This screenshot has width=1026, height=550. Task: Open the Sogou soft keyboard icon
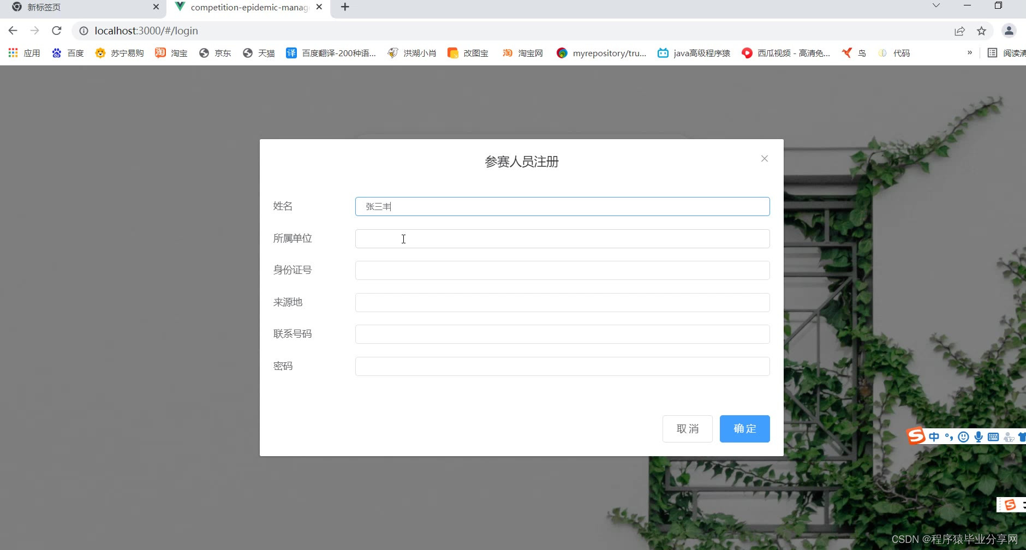[993, 437]
